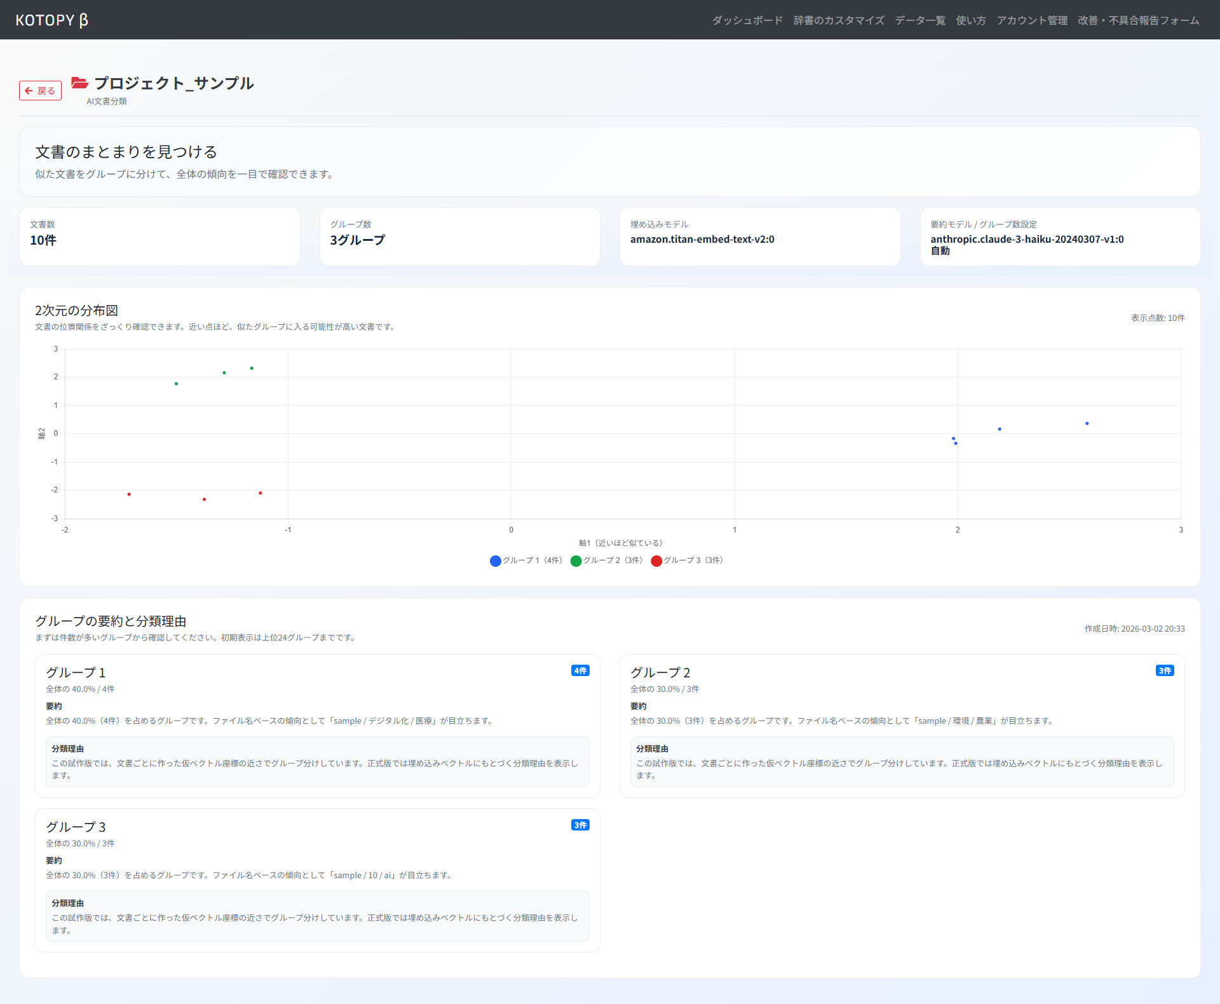
Task: Toggle green グループ 2 legend marker
Action: pos(576,560)
